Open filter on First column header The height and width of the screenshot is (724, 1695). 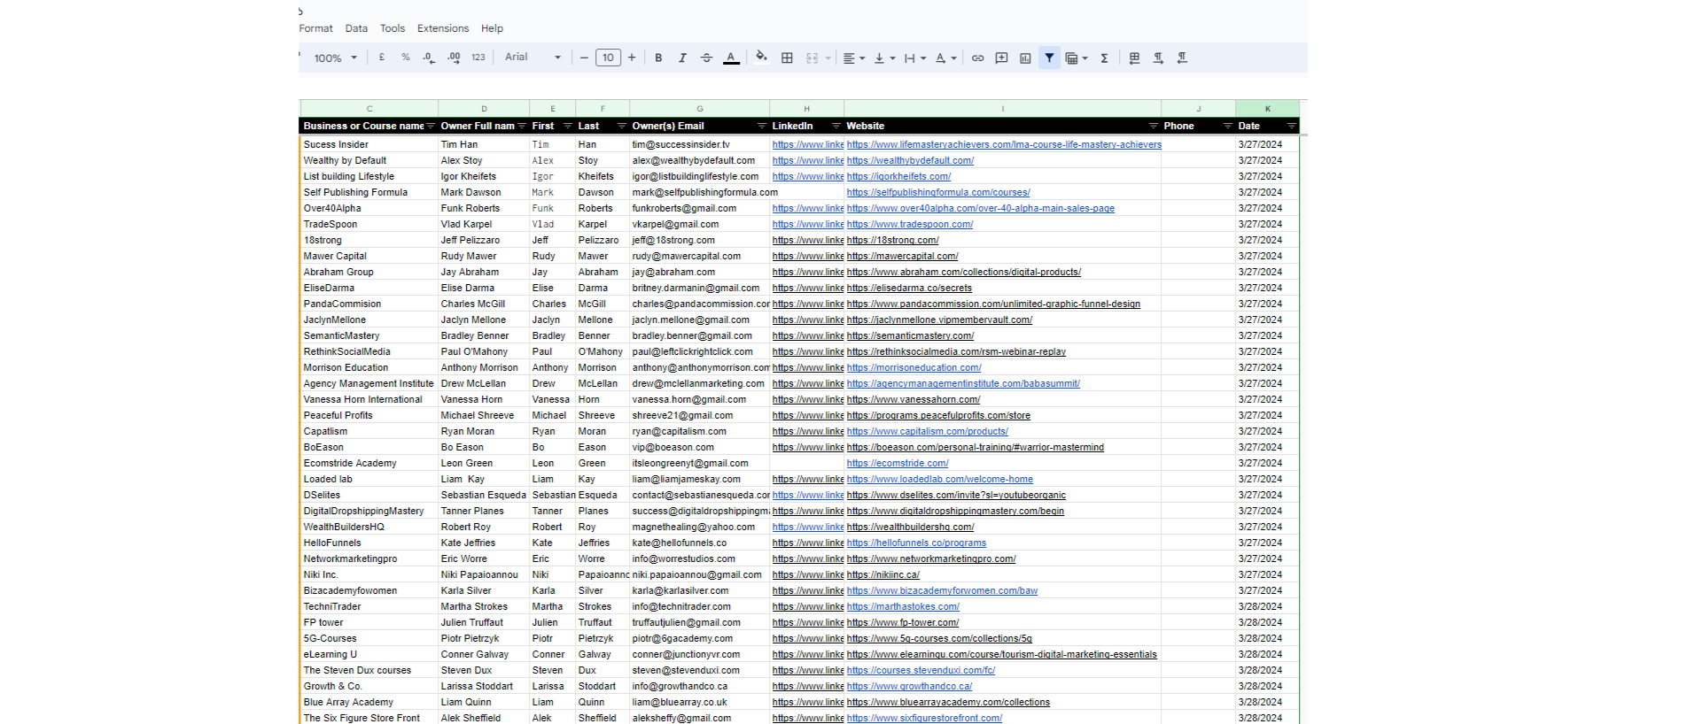click(568, 127)
